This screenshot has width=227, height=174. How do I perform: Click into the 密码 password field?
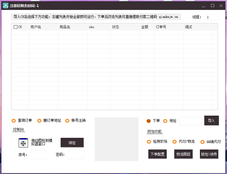(x=75, y=155)
